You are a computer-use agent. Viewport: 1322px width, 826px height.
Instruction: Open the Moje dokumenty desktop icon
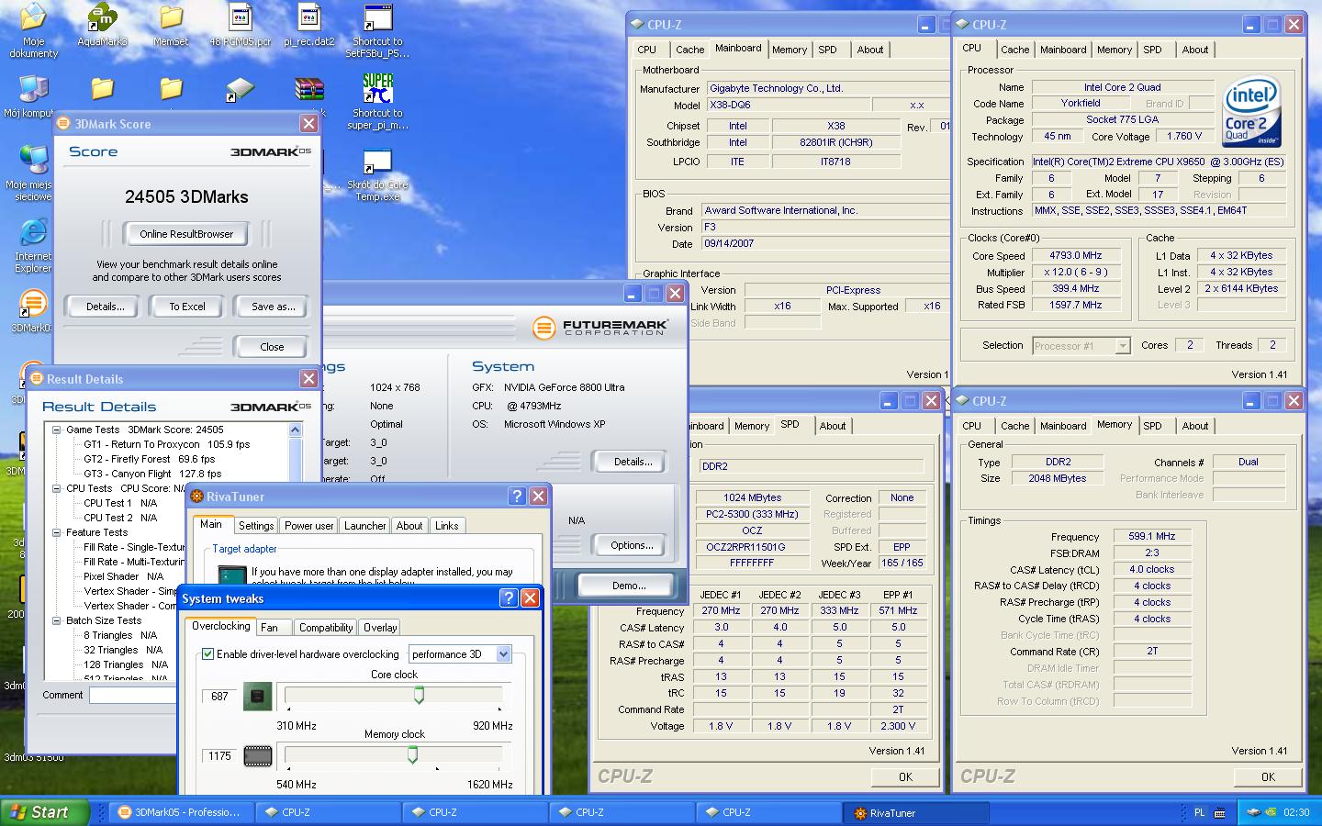point(33,18)
